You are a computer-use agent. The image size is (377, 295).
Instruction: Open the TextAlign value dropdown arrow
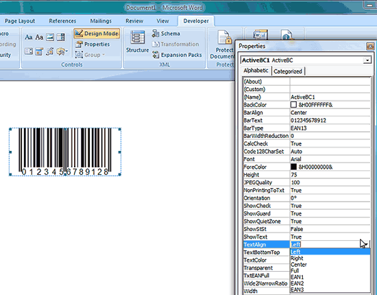point(366,244)
